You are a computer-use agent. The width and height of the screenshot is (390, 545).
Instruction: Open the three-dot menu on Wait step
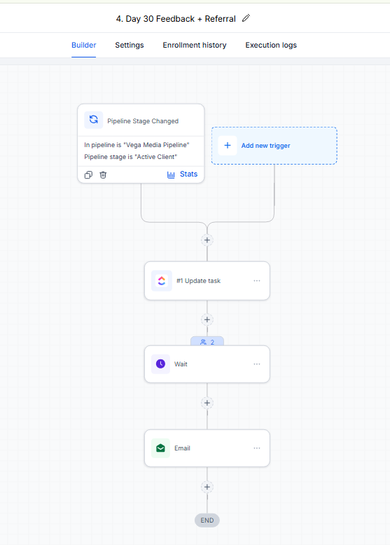click(257, 364)
